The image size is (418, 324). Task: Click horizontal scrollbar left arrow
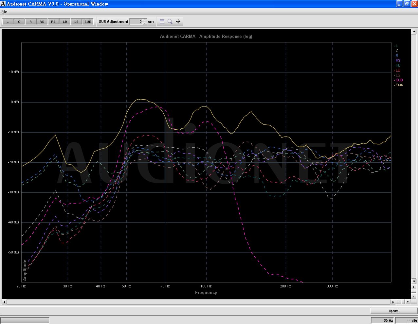pyautogui.click(x=4, y=302)
